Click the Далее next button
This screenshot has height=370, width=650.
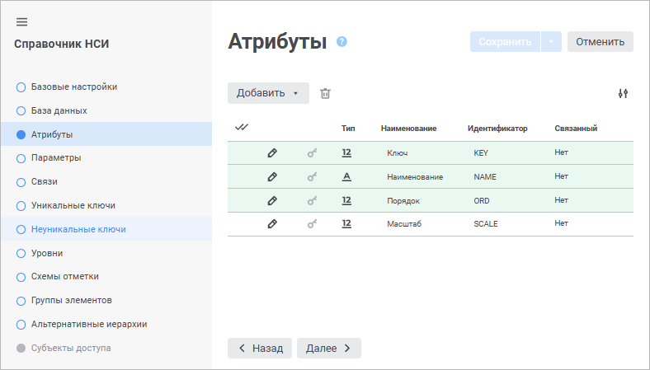[x=328, y=349]
